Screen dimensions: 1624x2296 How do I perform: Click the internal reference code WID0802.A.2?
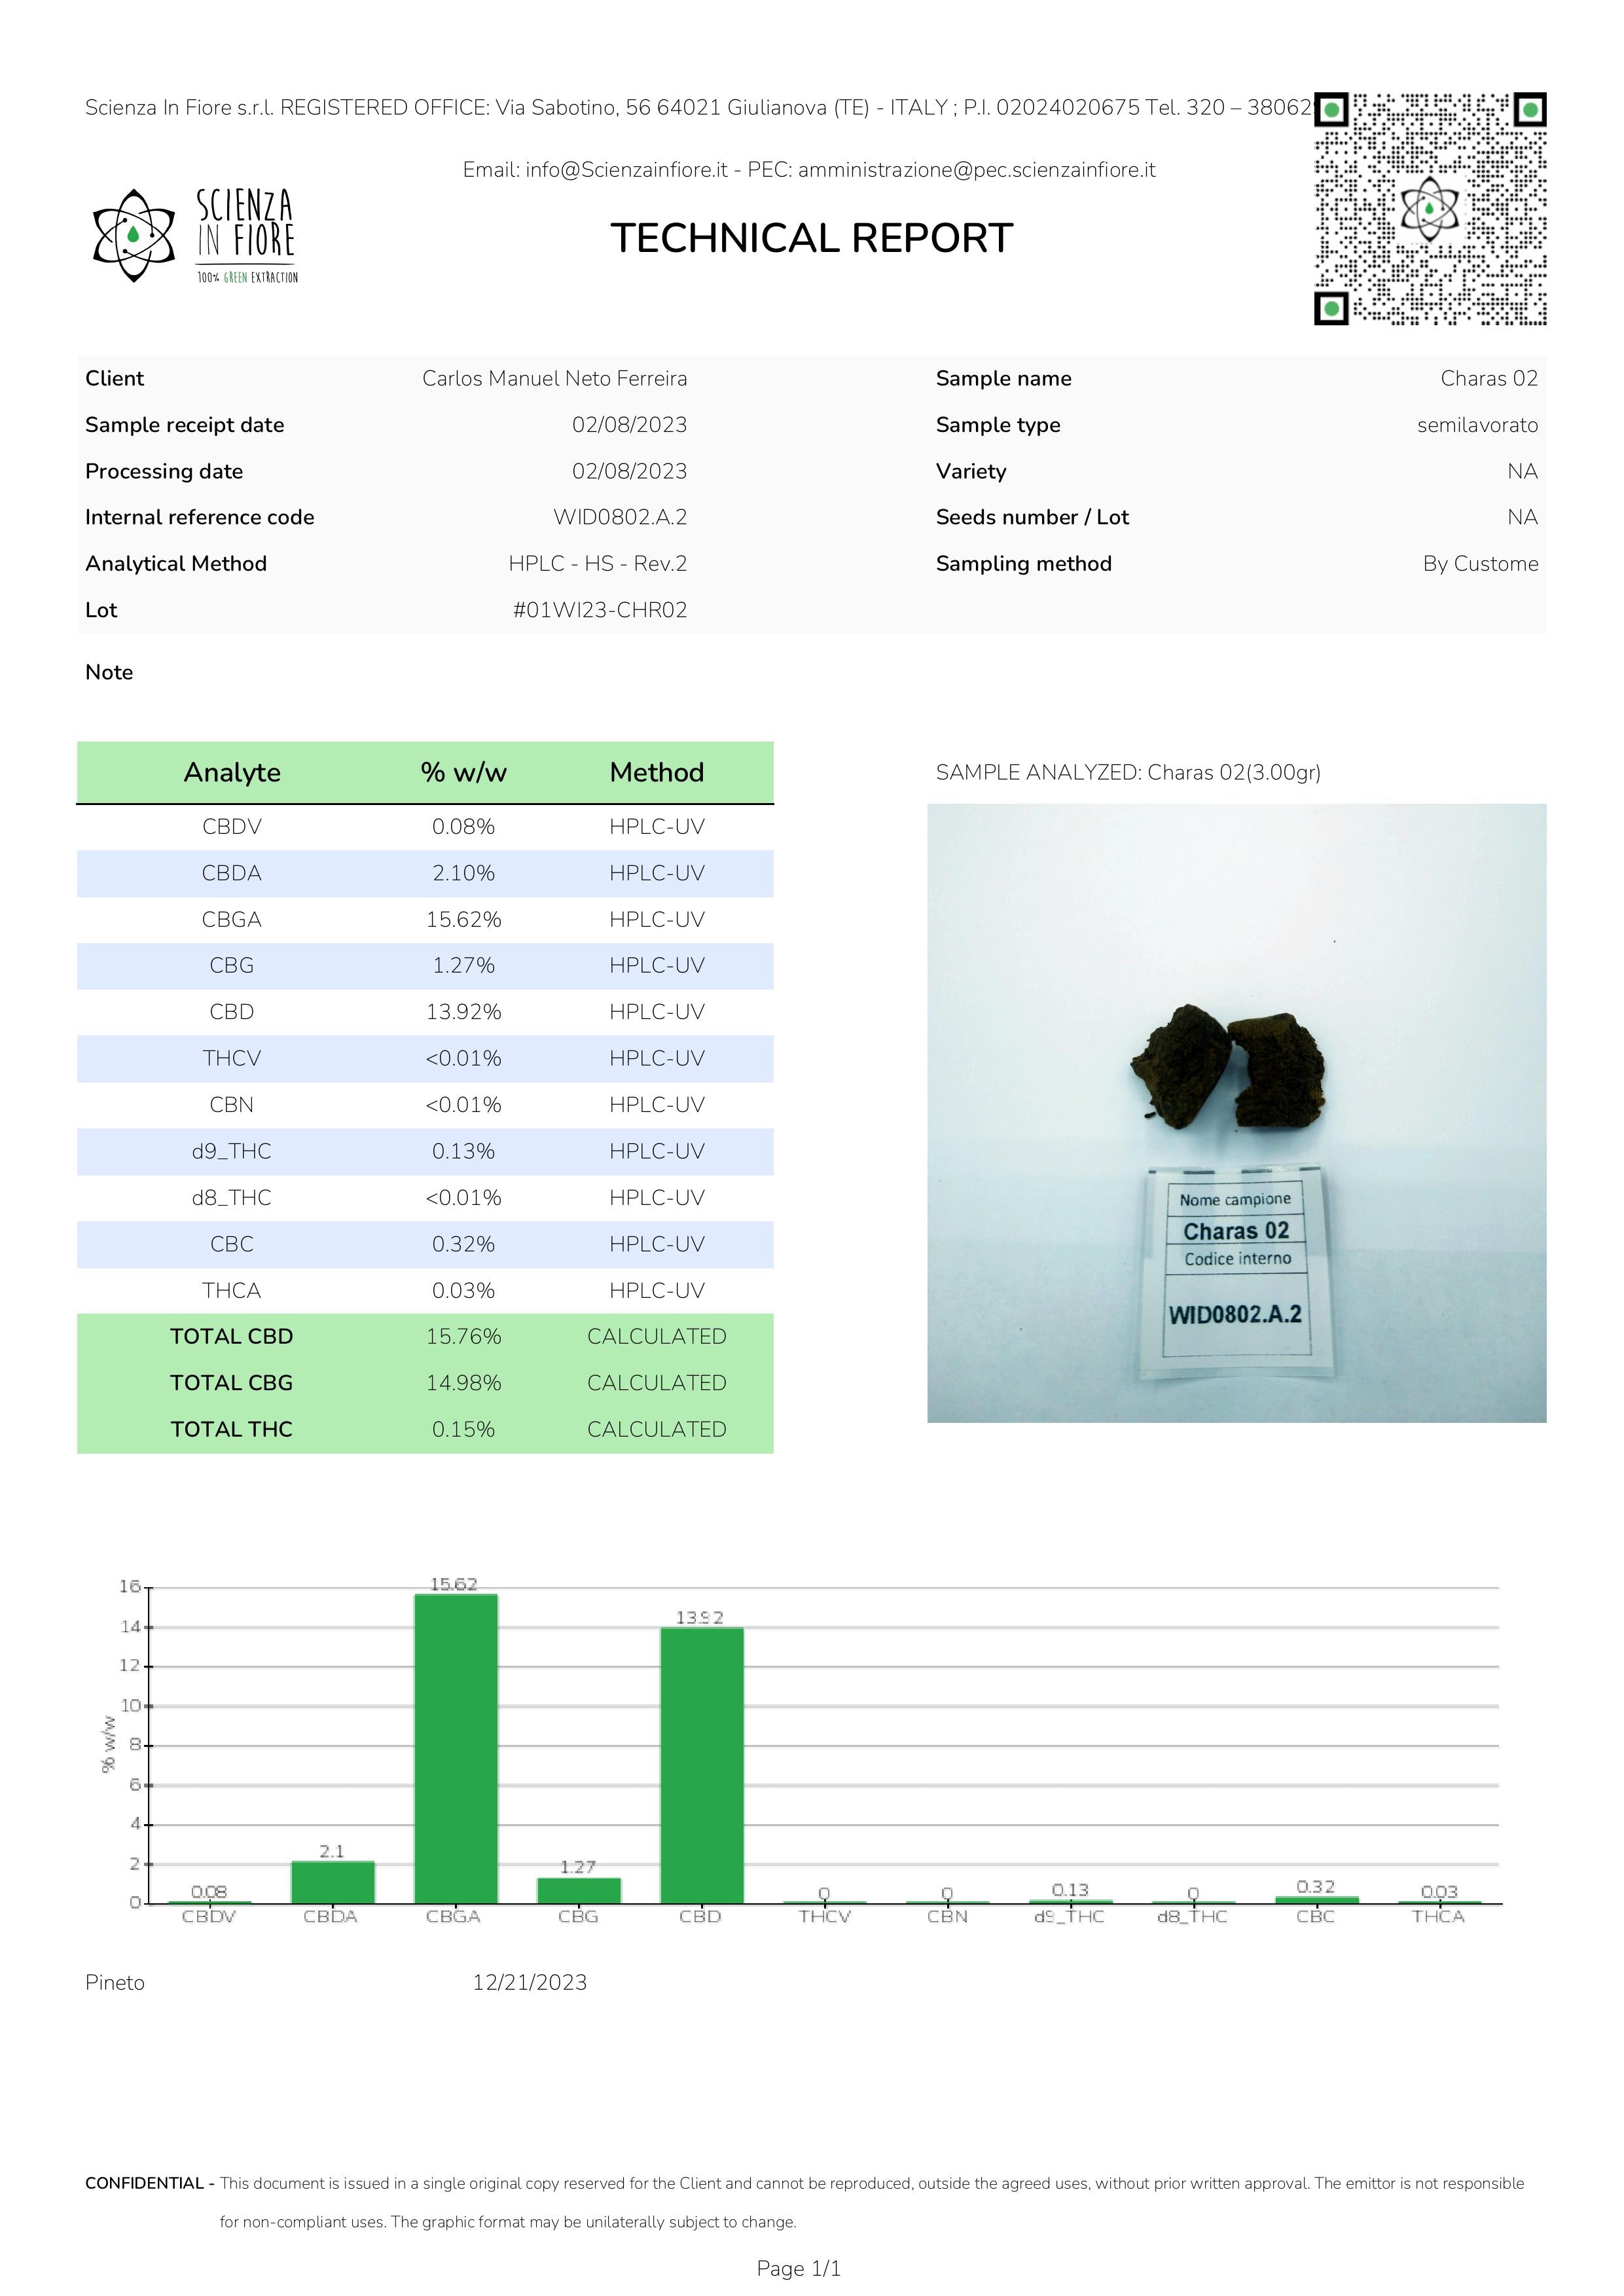pyautogui.click(x=619, y=517)
